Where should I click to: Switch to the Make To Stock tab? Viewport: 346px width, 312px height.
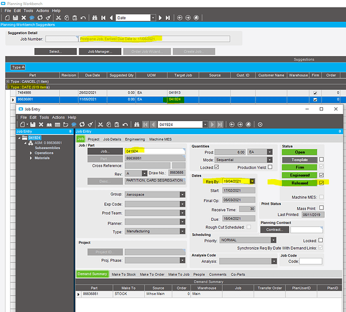[124, 275]
